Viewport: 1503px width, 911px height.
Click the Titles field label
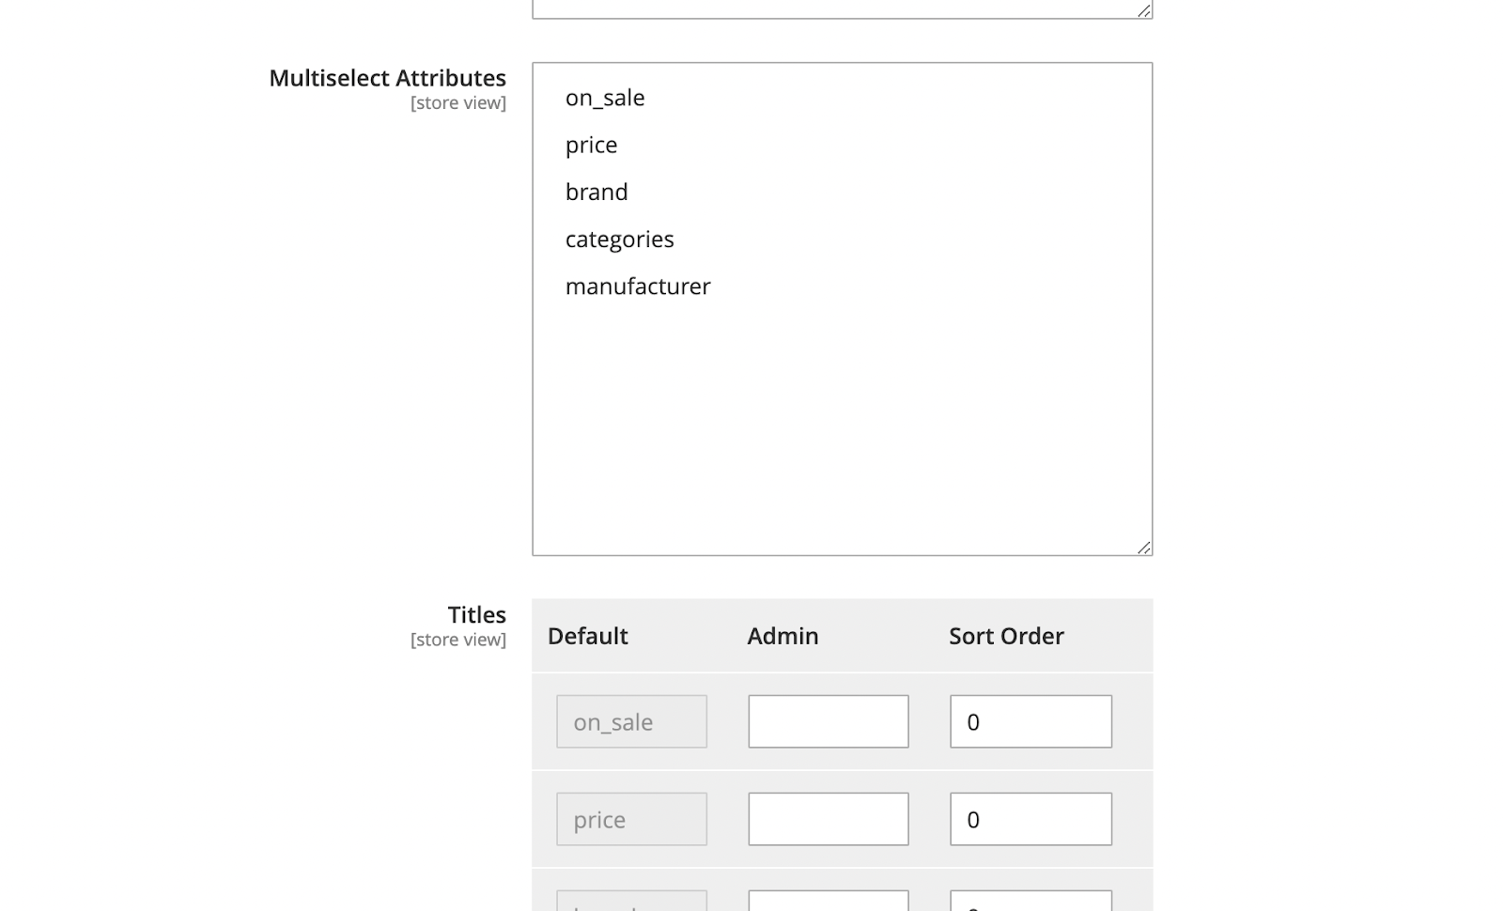tap(476, 615)
